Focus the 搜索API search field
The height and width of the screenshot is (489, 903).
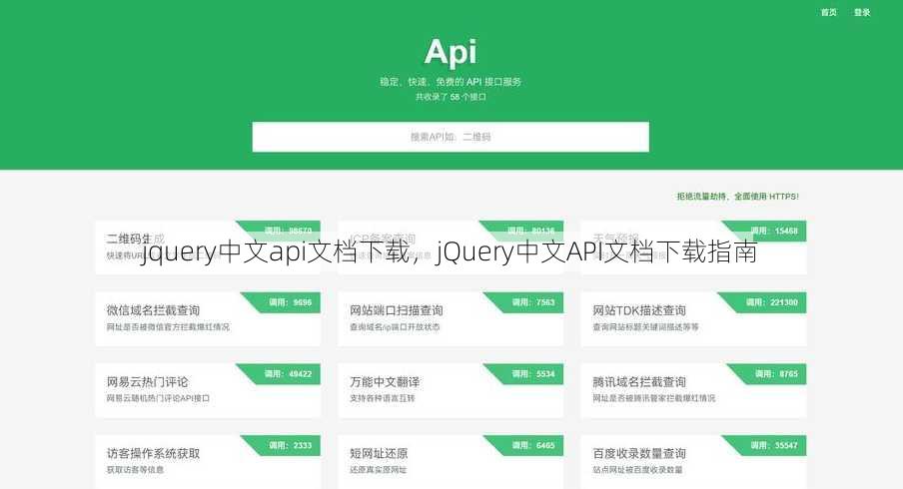(x=451, y=137)
